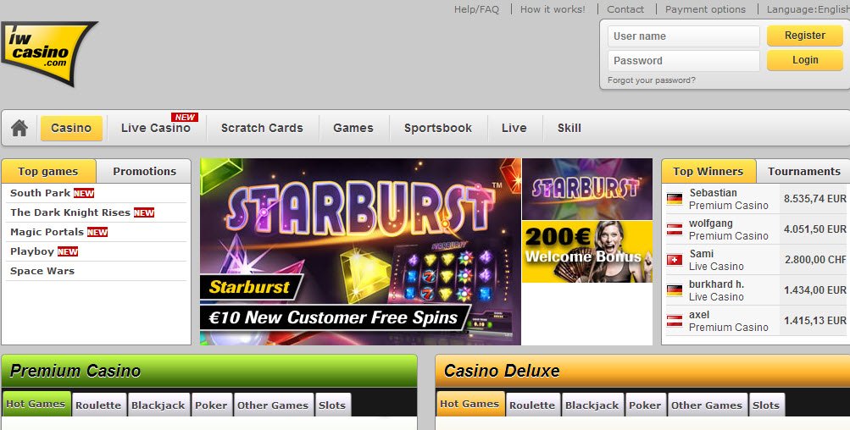
Task: Open Language English selector
Action: pyautogui.click(x=808, y=9)
